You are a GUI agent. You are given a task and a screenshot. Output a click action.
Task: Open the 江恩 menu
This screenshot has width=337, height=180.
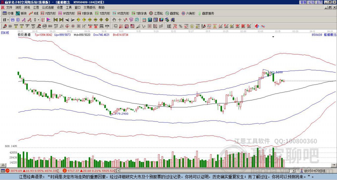point(36,8)
